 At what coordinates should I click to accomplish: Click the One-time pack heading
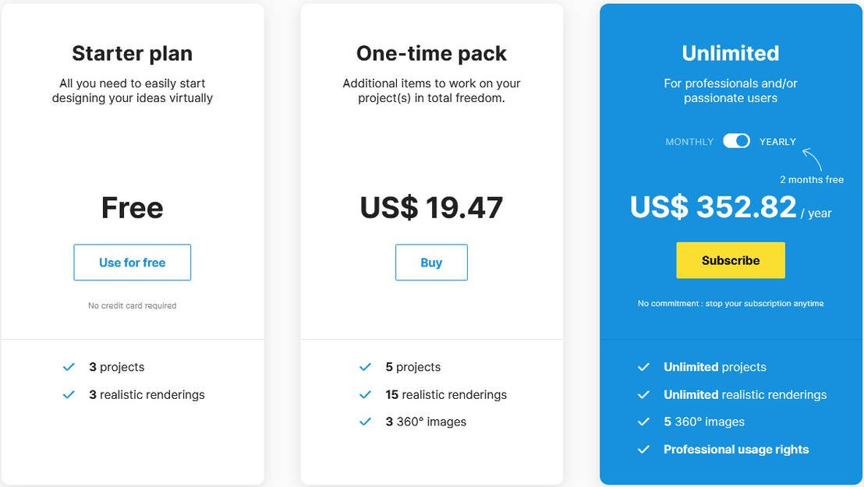(431, 53)
